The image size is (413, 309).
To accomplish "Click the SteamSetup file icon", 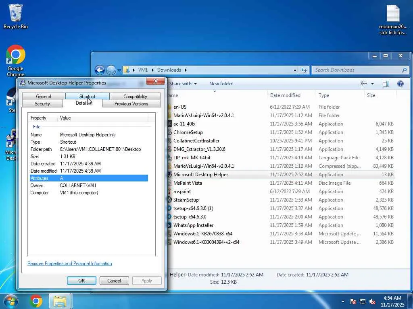I will [x=170, y=200].
